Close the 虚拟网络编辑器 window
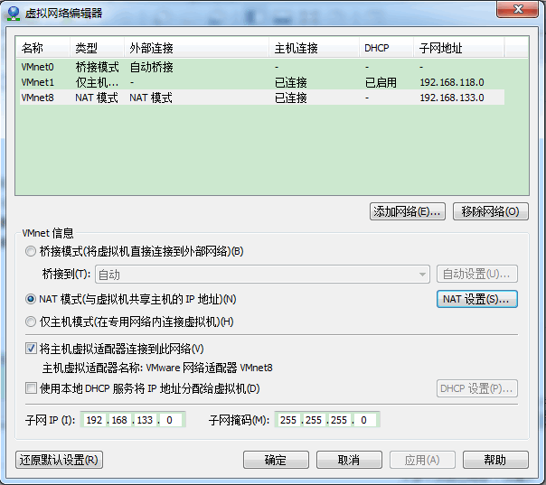The image size is (546, 485). (518, 9)
